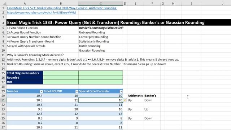The width and height of the screenshot is (231, 130).
Task: Click '2) Access Round Function' cell
Action: 25,32
